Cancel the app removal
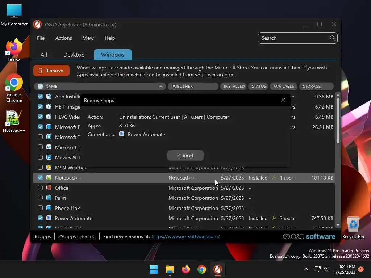 click(185, 156)
